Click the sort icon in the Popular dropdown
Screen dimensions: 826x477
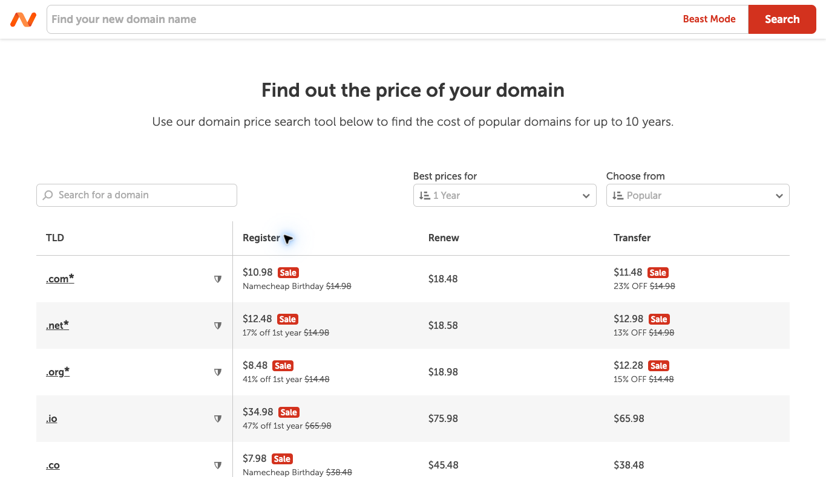[617, 195]
